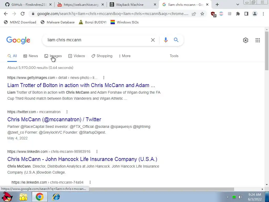
Task: Reload the current page
Action: (x=23, y=14)
